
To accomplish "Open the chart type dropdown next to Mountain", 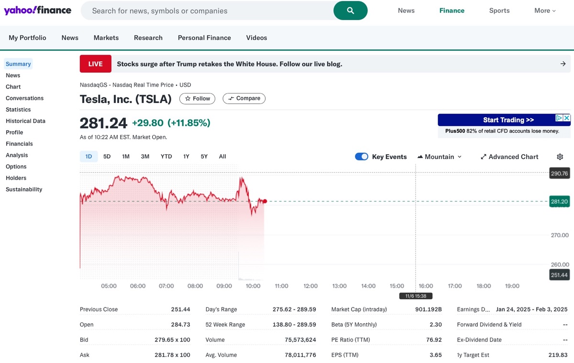I will [x=459, y=157].
